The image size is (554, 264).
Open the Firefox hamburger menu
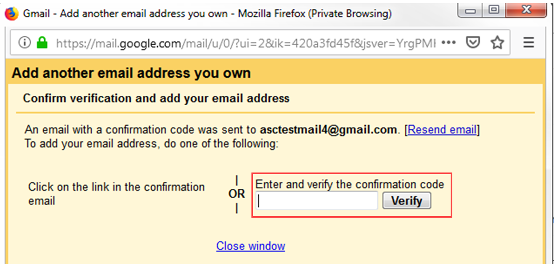click(x=528, y=43)
